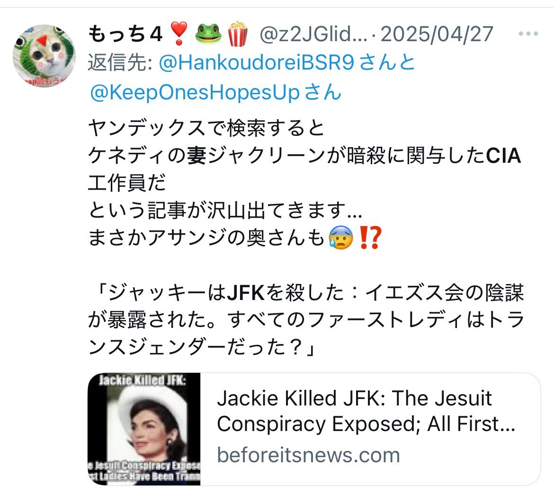Open the @KeepOnesHopesUp mention
Screen dimensions: 554x493
(195, 92)
